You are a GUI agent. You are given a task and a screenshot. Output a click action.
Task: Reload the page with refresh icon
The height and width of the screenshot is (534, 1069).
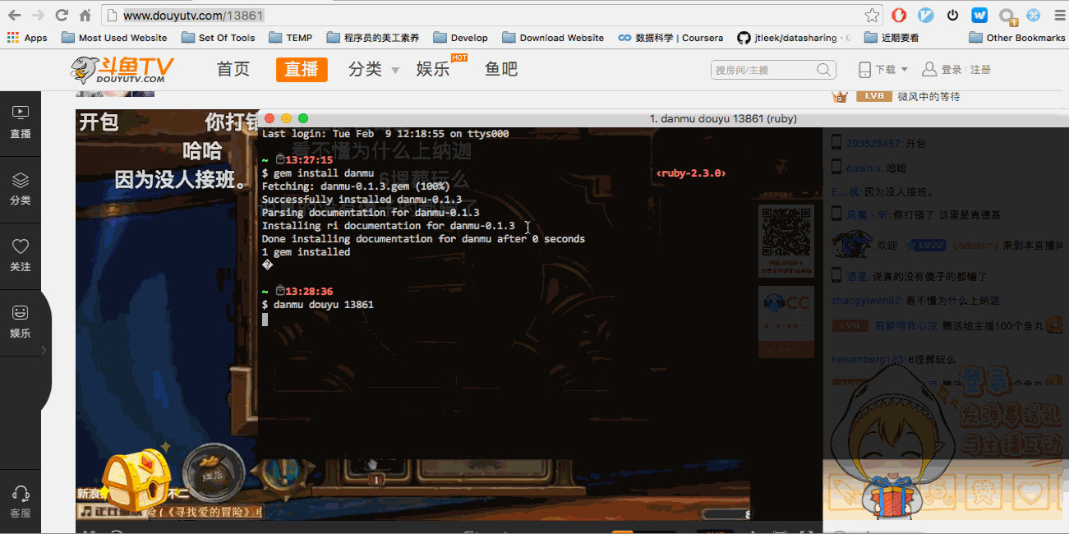click(x=62, y=15)
